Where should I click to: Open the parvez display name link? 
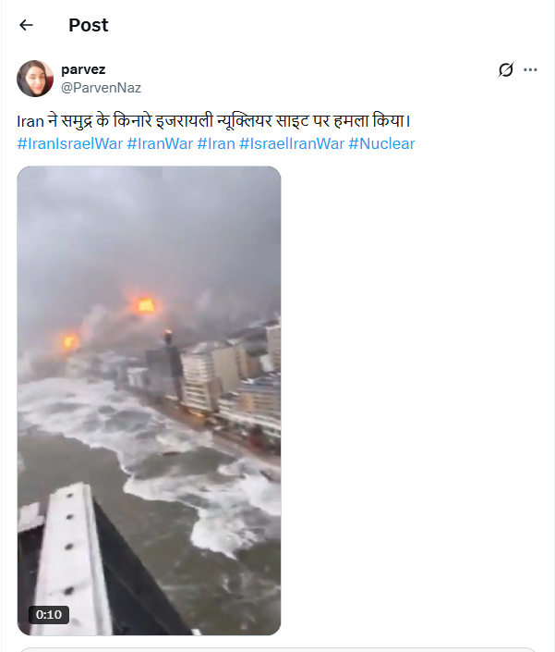[83, 69]
